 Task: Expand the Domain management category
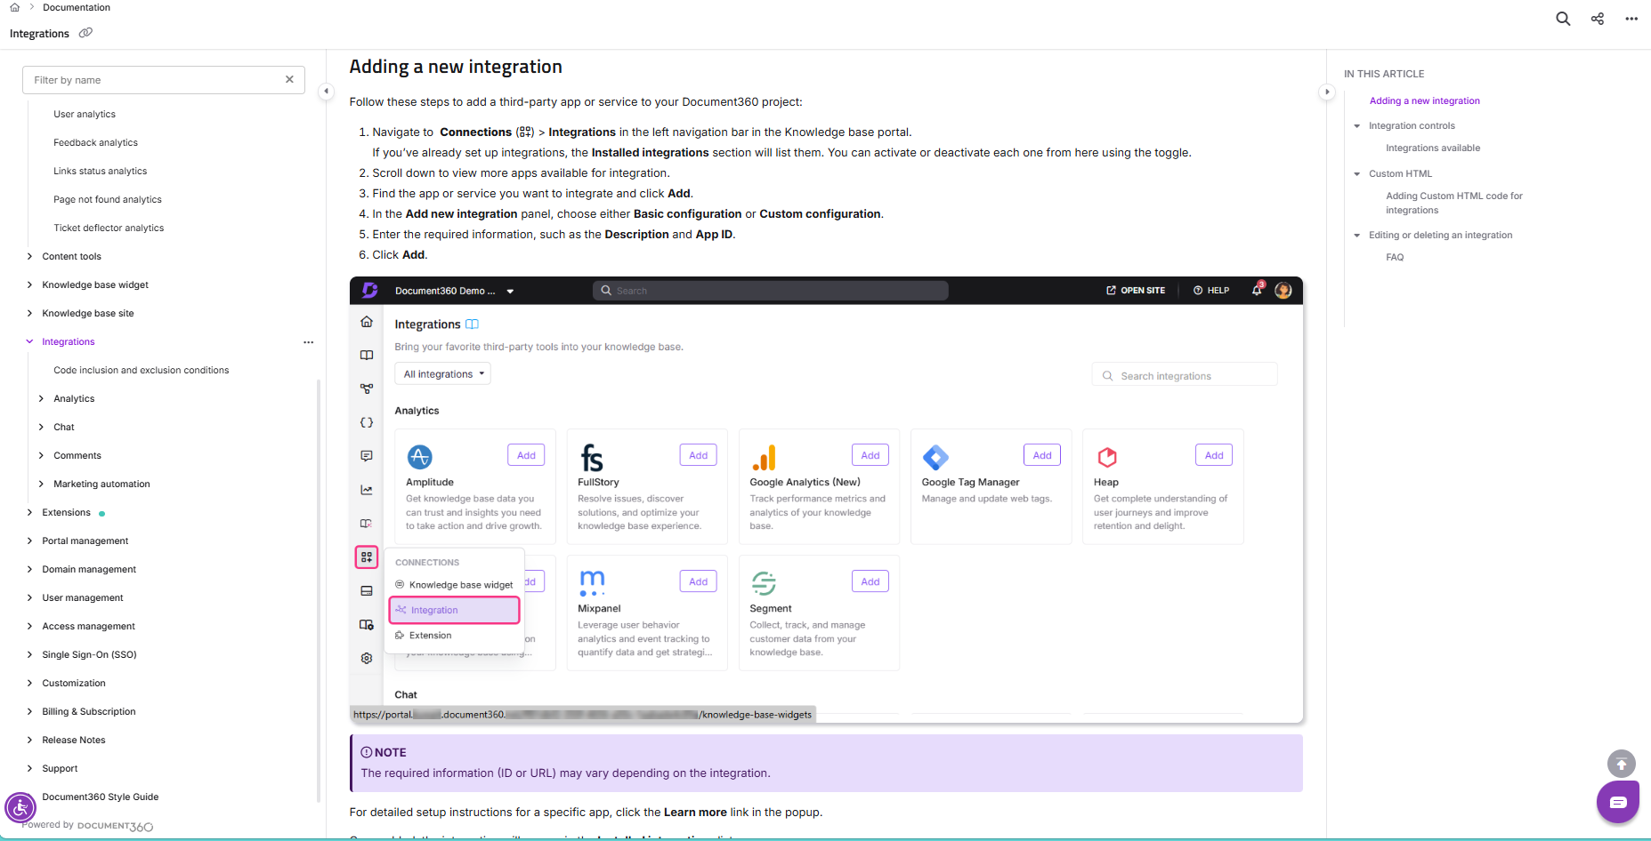pyautogui.click(x=30, y=569)
